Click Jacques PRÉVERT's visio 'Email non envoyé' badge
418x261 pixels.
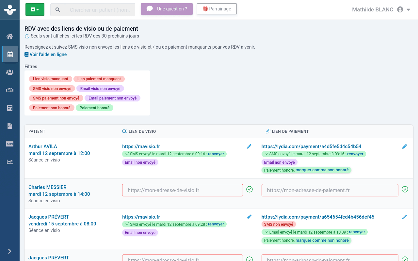pos(140,233)
